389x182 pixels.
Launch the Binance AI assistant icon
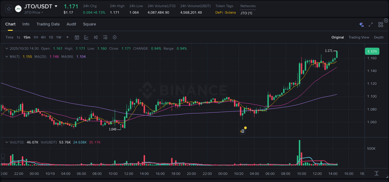(x=361, y=24)
